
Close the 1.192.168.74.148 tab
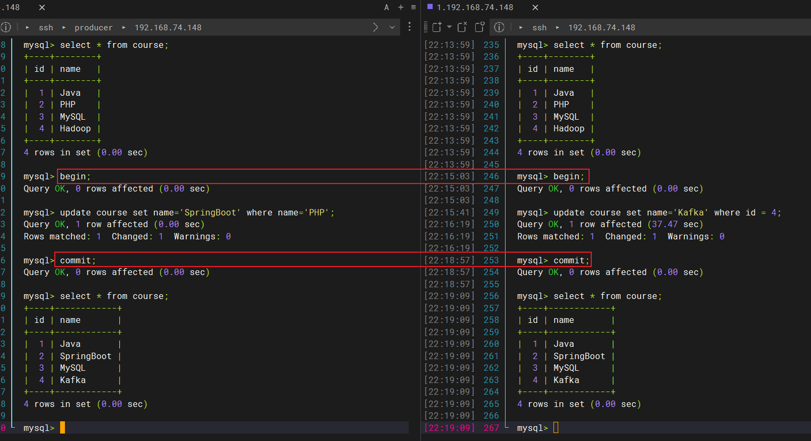click(535, 7)
